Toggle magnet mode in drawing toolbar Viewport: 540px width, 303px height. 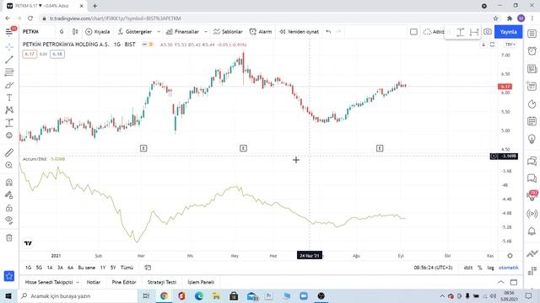(x=9, y=182)
